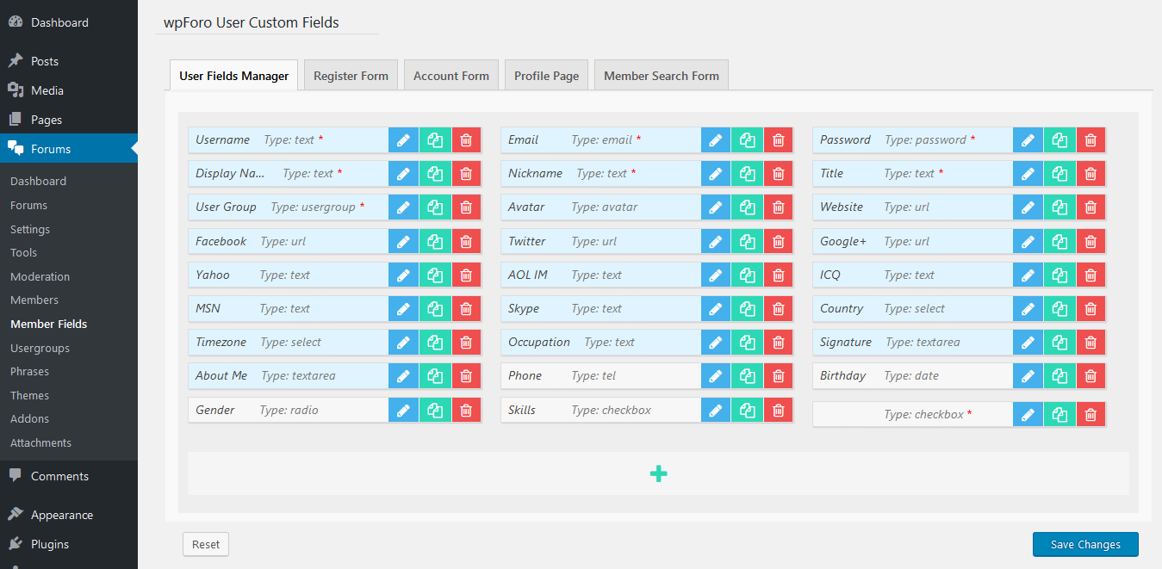This screenshot has width=1162, height=569.
Task: Click the trash icon for Gender field
Action: [x=466, y=411]
